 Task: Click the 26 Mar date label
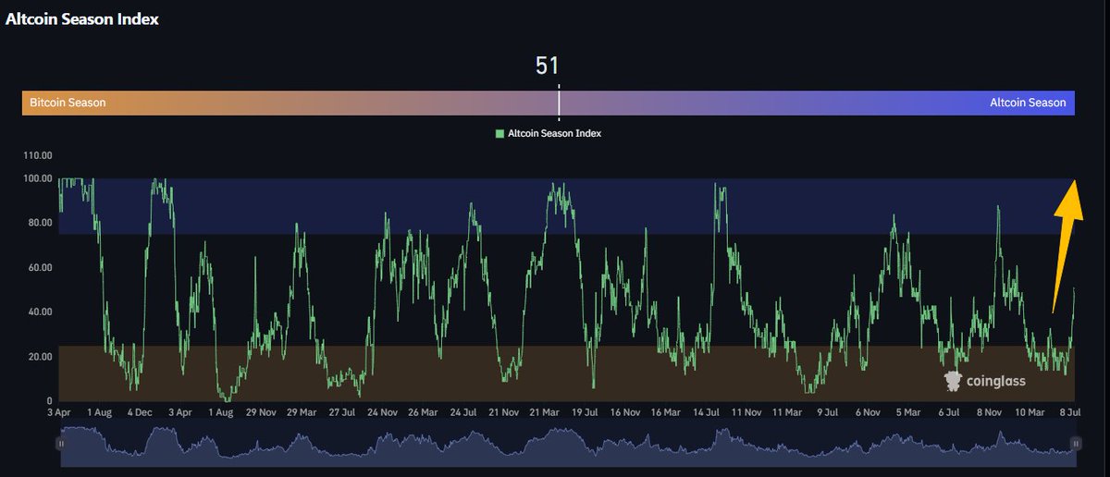tap(423, 412)
